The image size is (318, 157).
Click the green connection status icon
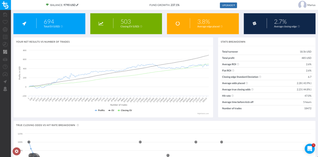47,5
